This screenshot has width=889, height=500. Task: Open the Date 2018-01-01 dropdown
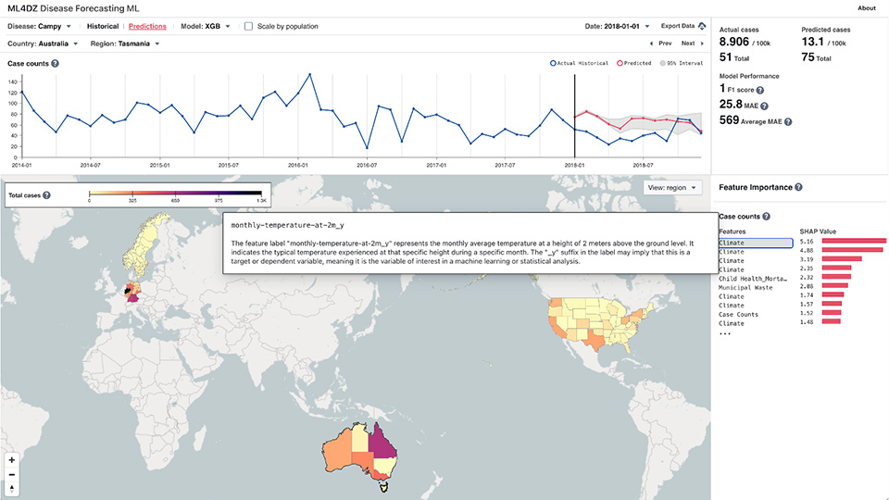(x=617, y=27)
